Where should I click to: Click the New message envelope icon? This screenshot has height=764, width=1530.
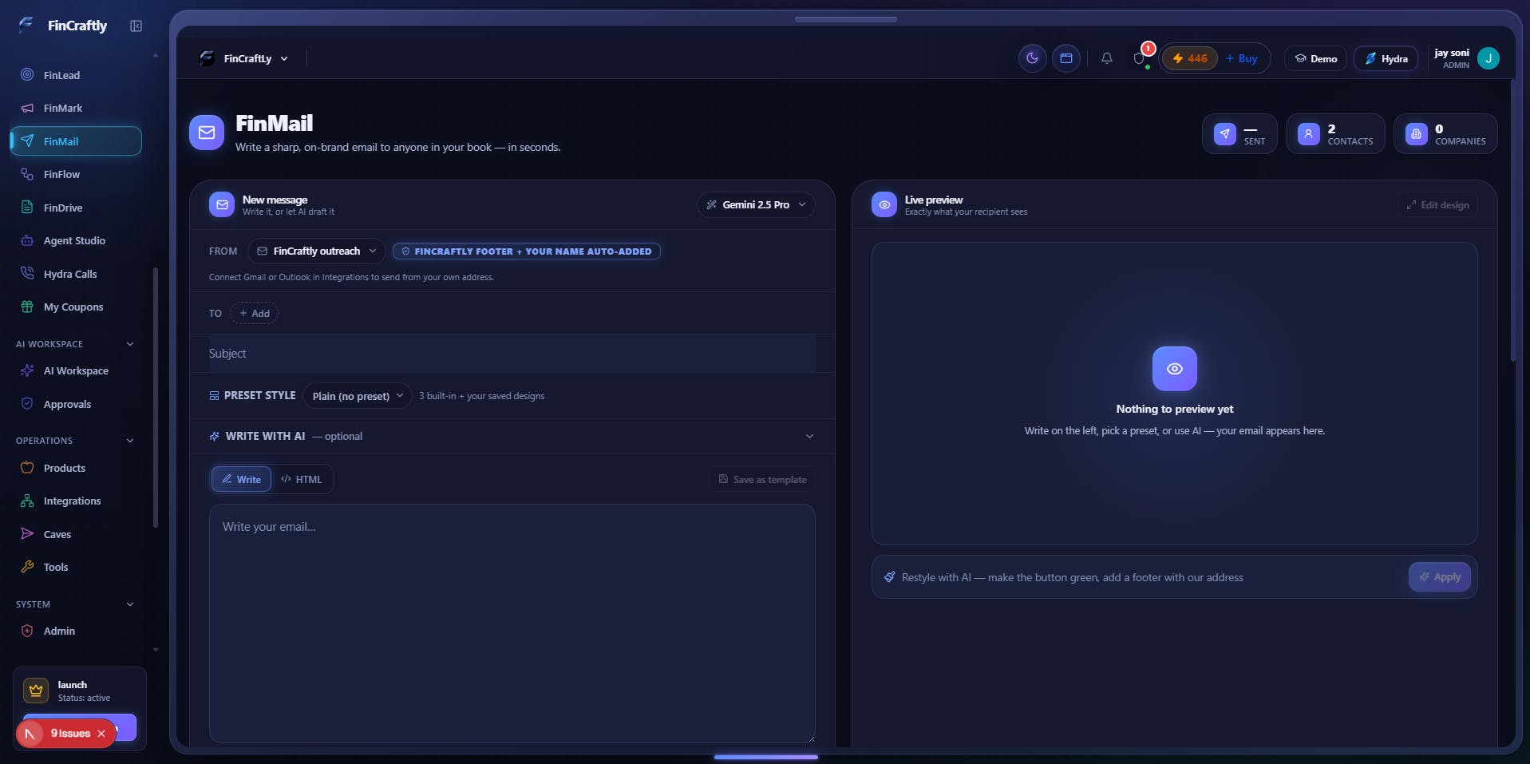[222, 205]
